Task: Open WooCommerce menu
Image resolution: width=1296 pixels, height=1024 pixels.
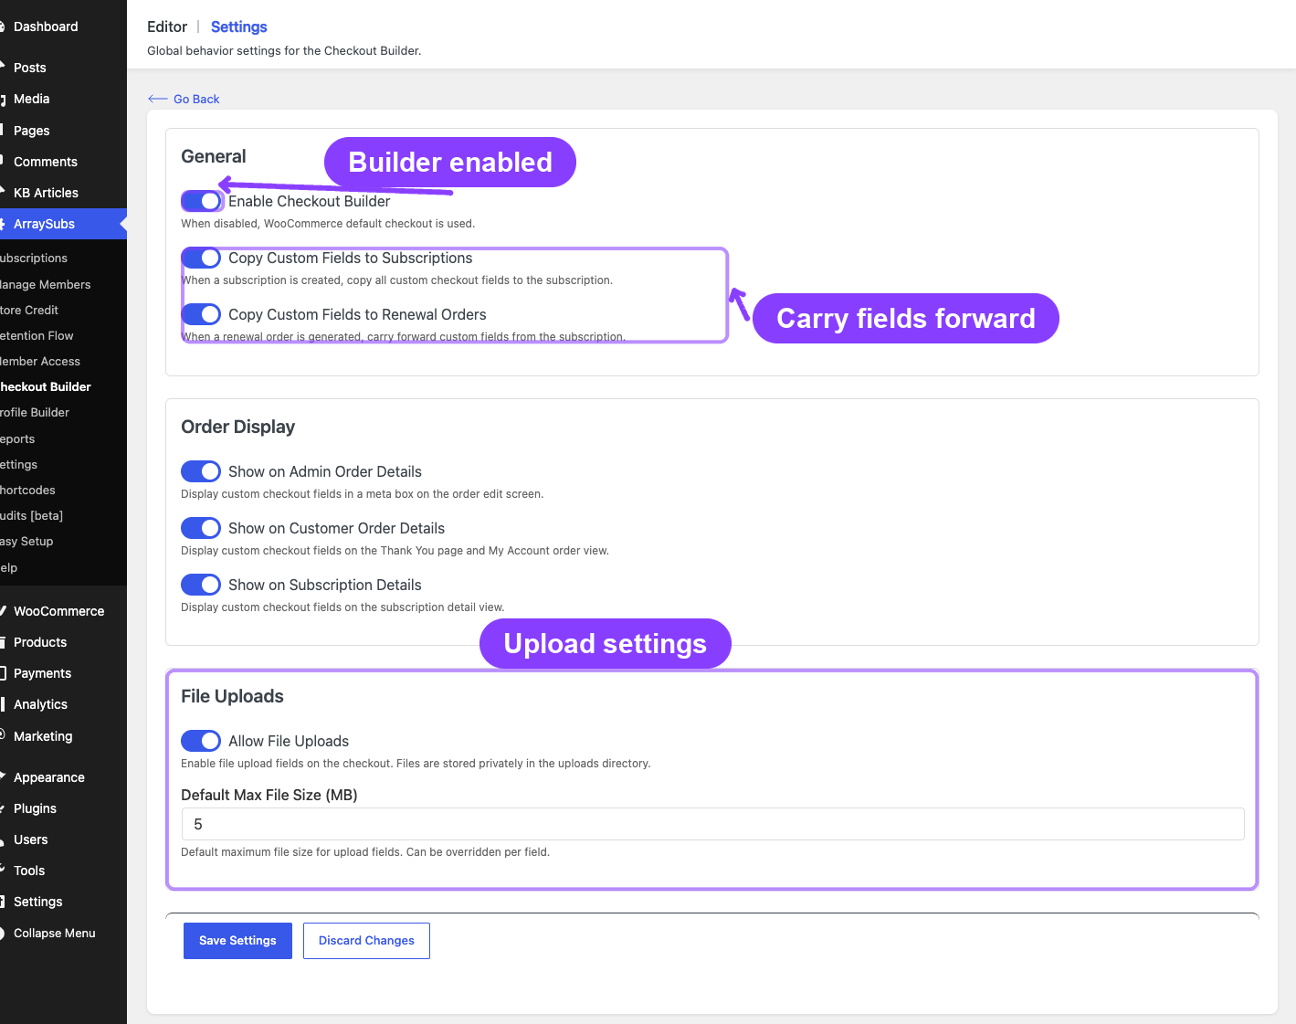Action: click(x=63, y=611)
